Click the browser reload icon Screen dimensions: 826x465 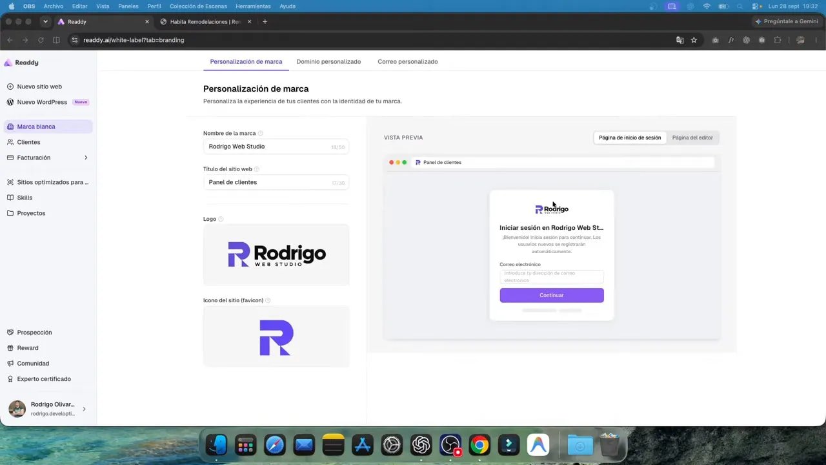pos(41,40)
